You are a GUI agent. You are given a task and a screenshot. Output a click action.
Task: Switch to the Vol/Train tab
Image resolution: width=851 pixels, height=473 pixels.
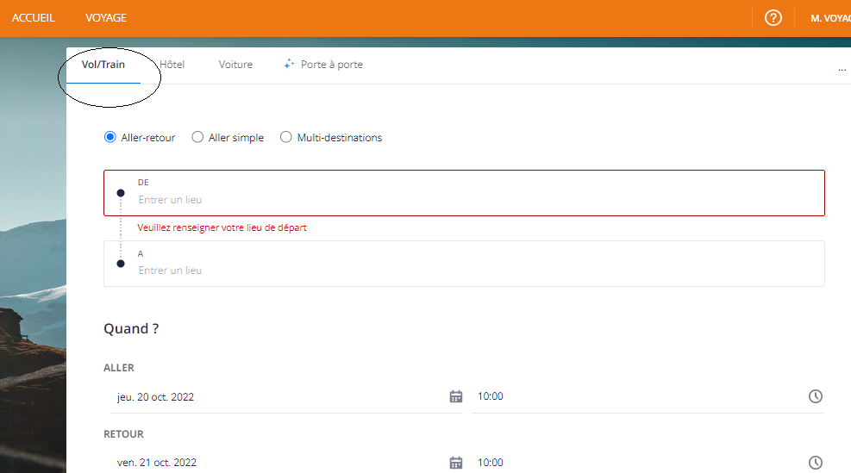pyautogui.click(x=103, y=65)
